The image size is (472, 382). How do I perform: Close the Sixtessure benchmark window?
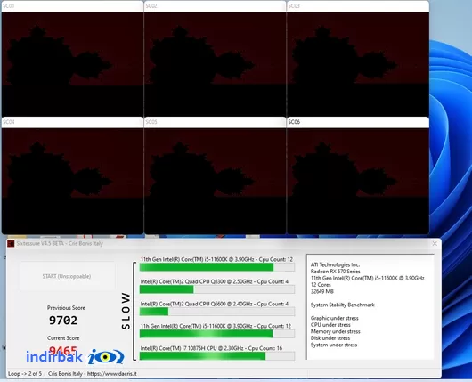435,243
